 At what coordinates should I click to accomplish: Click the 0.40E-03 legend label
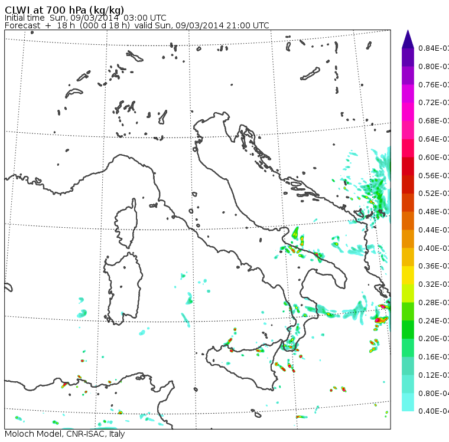click(434, 248)
